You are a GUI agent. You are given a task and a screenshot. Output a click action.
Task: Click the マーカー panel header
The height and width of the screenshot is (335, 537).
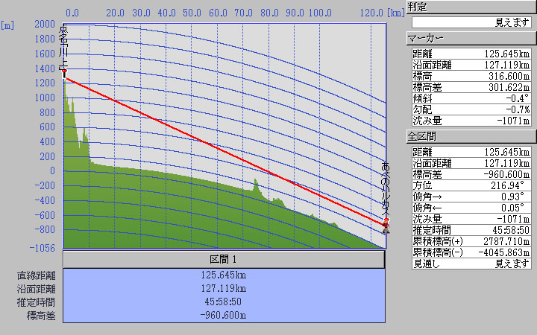coord(471,38)
